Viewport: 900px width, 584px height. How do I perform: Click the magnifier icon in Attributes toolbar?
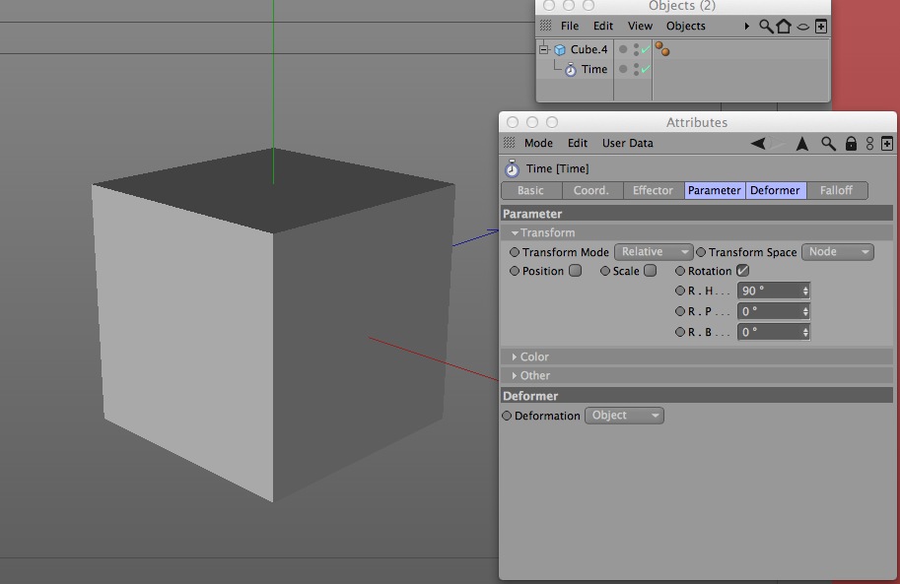828,144
